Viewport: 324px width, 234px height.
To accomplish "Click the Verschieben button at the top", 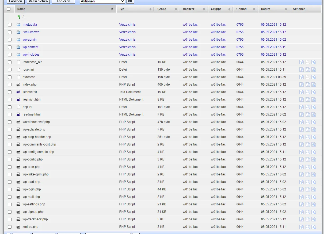I will [38, 1].
